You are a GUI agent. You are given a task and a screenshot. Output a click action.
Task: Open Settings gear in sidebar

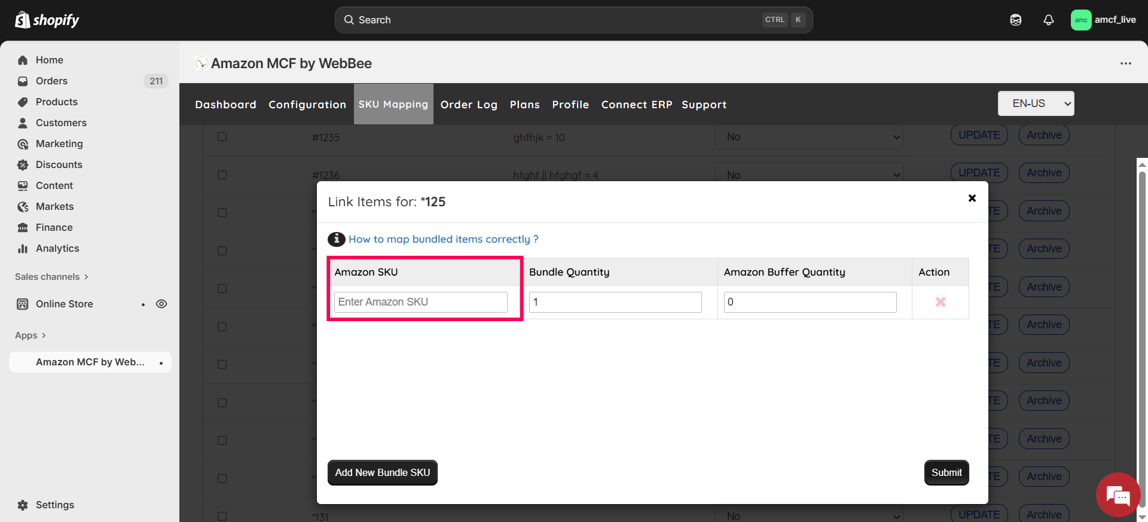23,505
